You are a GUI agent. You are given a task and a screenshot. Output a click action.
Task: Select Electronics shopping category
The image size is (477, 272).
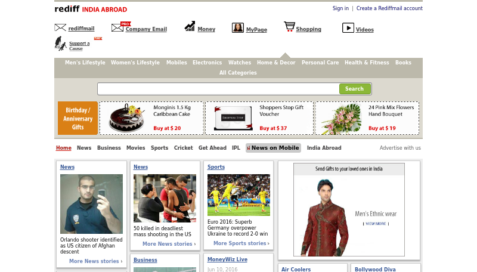(x=207, y=63)
